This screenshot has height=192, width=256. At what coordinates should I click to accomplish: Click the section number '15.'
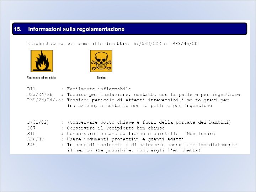tap(18, 29)
